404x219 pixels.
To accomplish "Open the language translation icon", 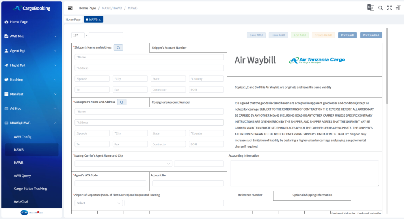I will [x=370, y=8].
